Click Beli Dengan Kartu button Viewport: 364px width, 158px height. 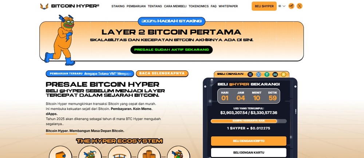coord(249,153)
